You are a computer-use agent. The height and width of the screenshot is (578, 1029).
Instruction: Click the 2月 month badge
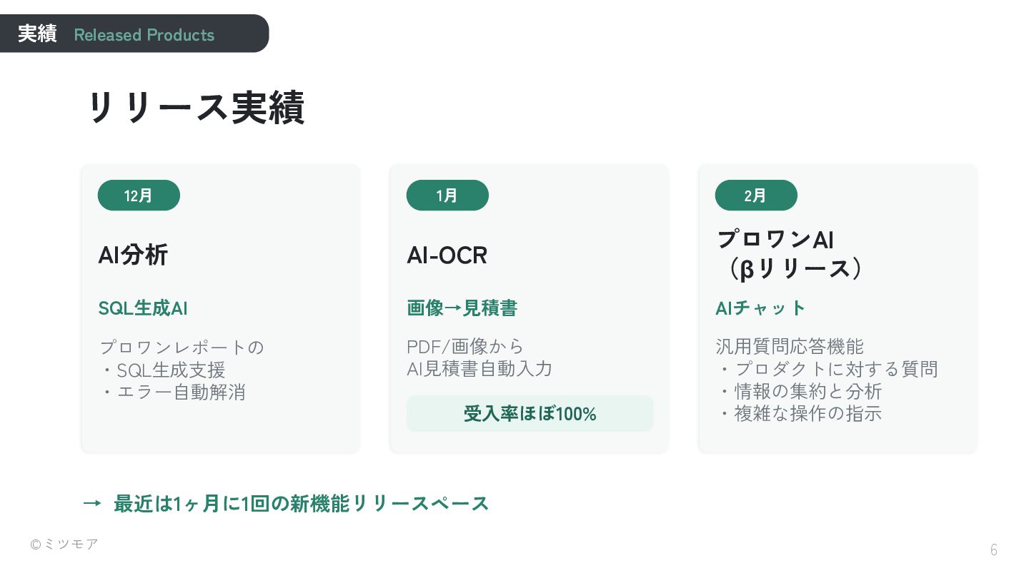point(756,196)
